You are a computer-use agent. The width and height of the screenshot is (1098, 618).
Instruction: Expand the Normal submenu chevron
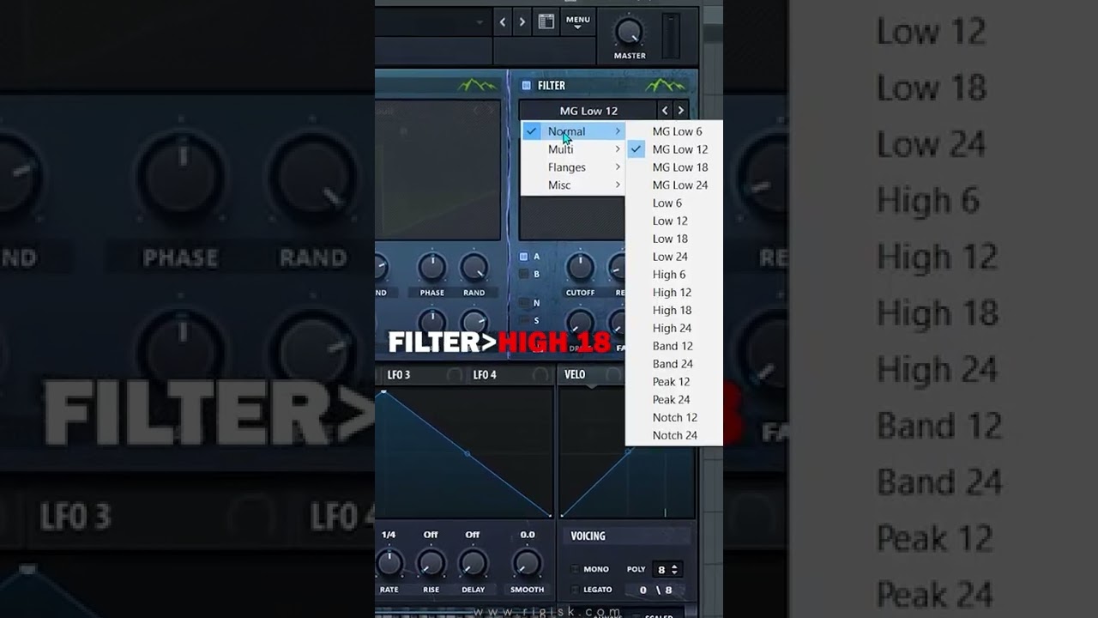[617, 131]
